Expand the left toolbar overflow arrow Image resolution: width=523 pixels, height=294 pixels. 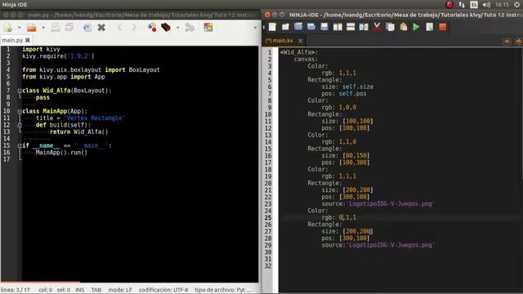(255, 28)
